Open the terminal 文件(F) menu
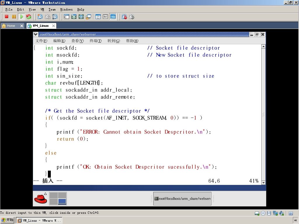This screenshot has height=224, width=299. [41, 41]
